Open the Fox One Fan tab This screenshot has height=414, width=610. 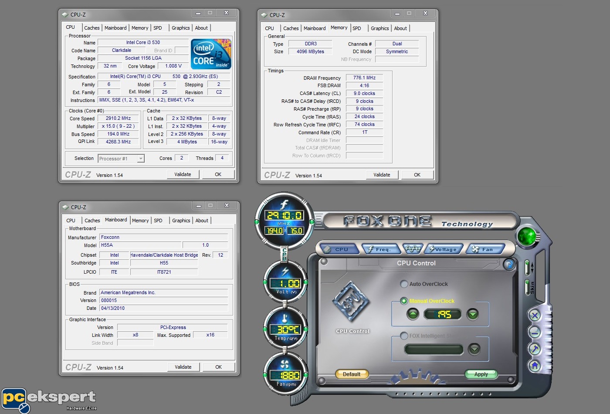coord(485,249)
